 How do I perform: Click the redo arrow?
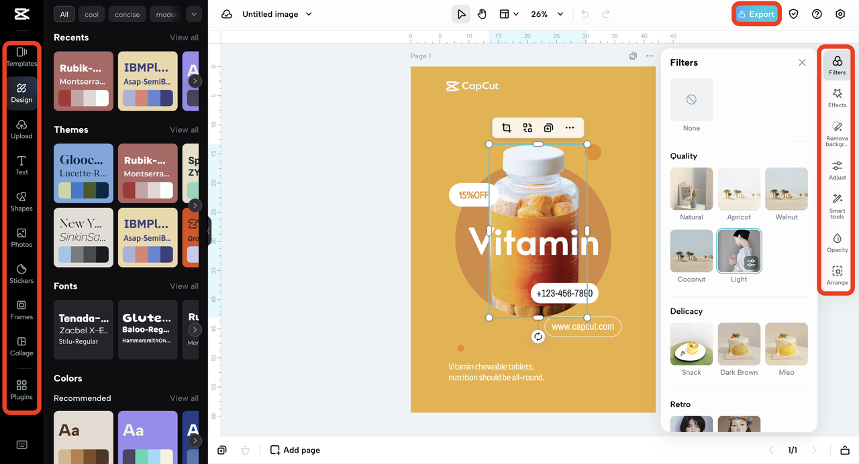coord(606,14)
